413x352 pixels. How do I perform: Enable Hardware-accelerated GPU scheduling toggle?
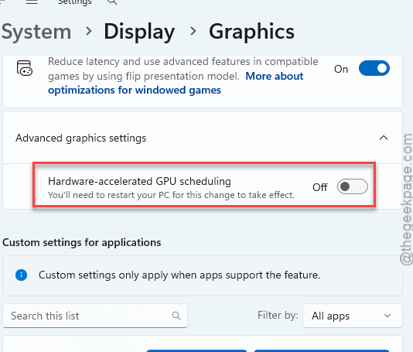[x=353, y=186]
